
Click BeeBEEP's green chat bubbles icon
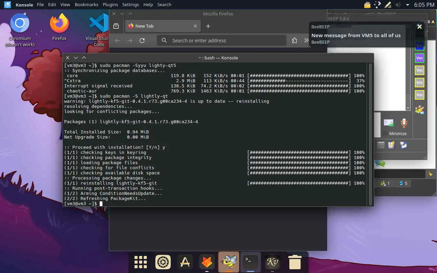(x=380, y=164)
